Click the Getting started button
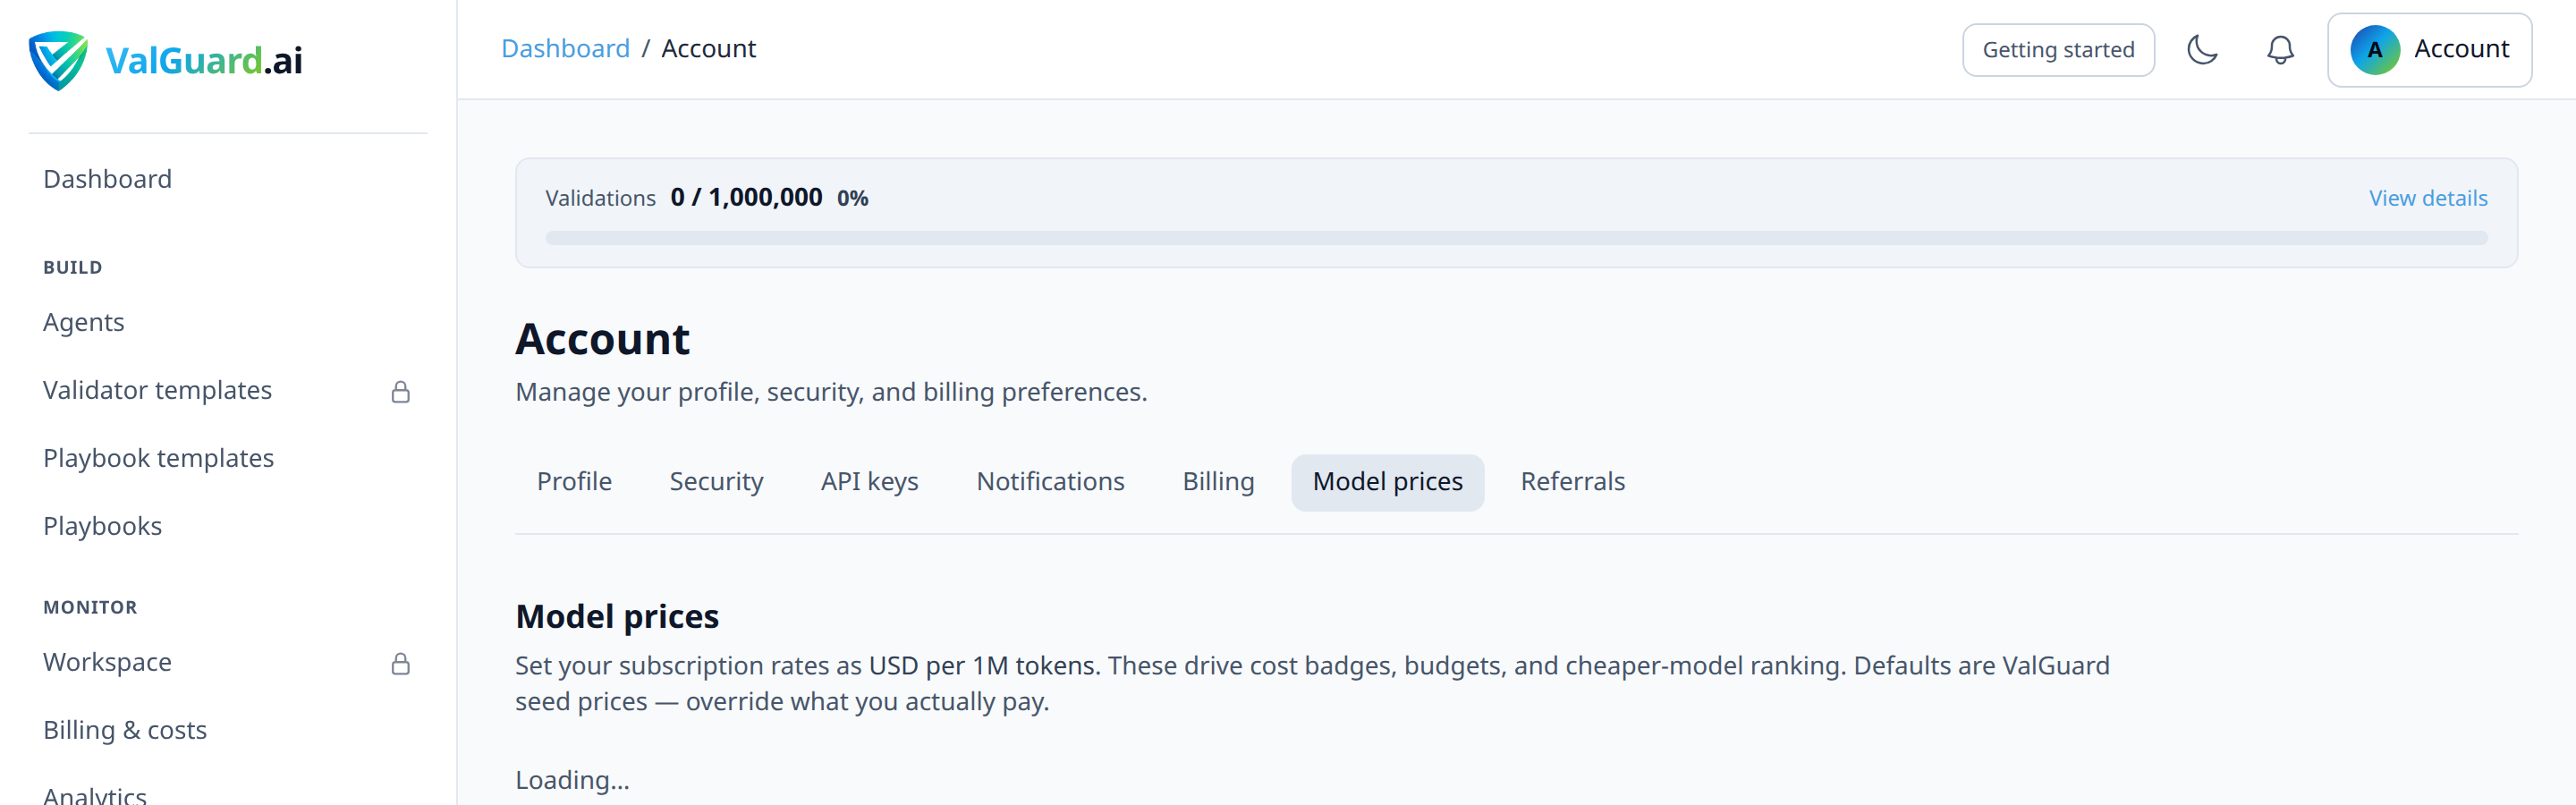 pyautogui.click(x=2058, y=50)
